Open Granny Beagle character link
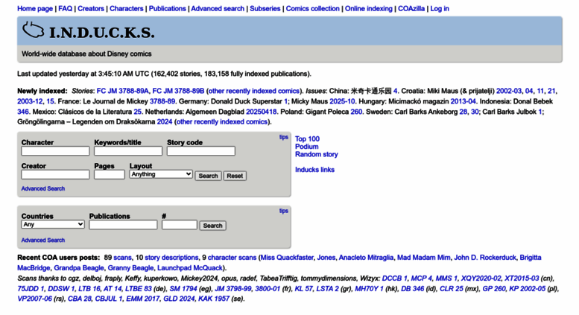Screen dimensions: 579x315 coord(130,268)
